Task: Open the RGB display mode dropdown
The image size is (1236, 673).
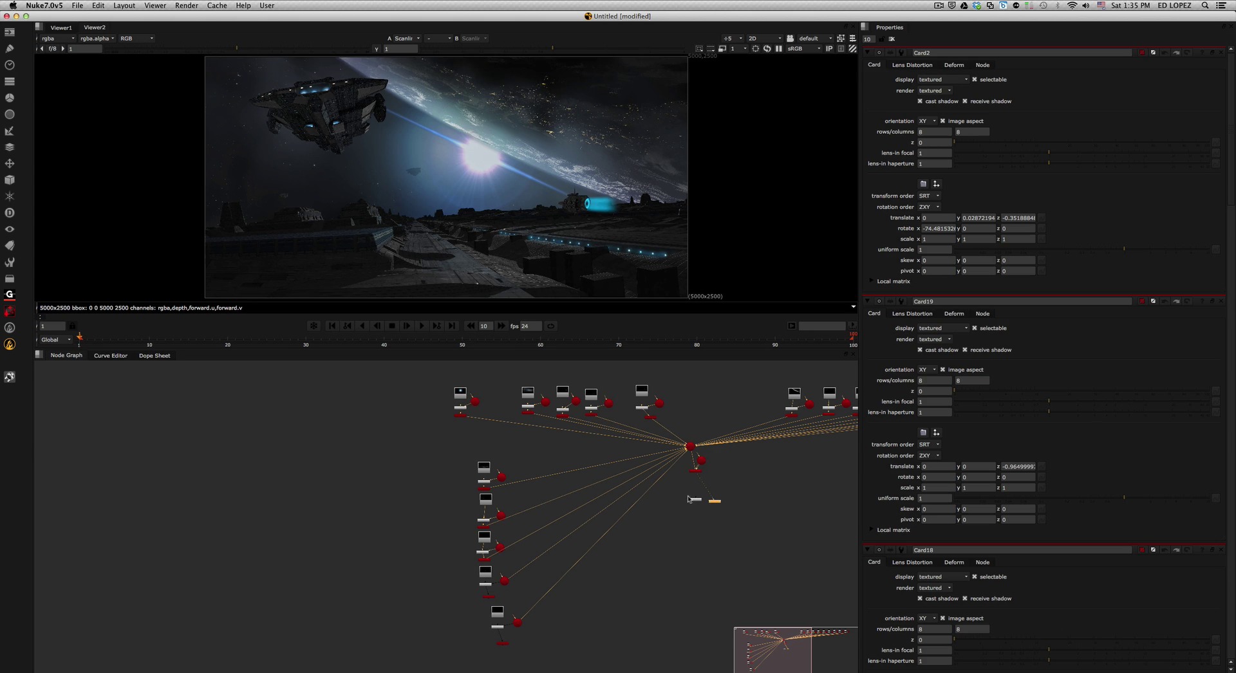Action: pos(136,38)
